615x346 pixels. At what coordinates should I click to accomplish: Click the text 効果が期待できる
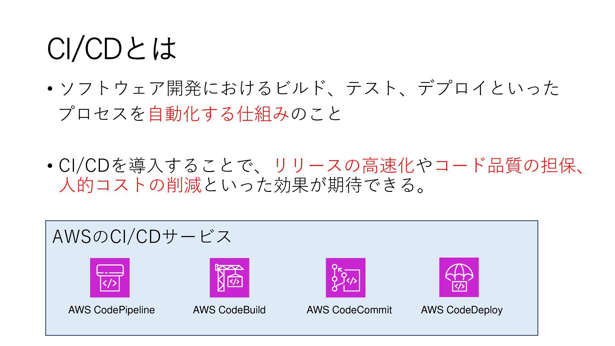[345, 185]
